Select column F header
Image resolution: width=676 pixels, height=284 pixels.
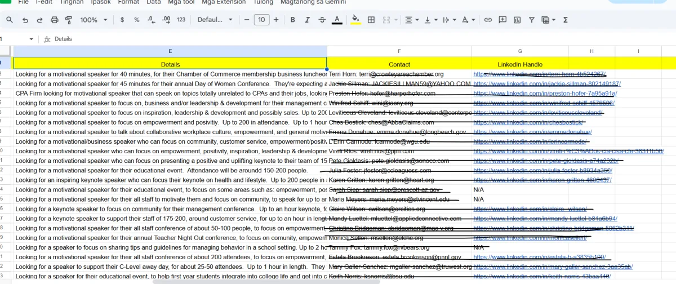coord(399,51)
